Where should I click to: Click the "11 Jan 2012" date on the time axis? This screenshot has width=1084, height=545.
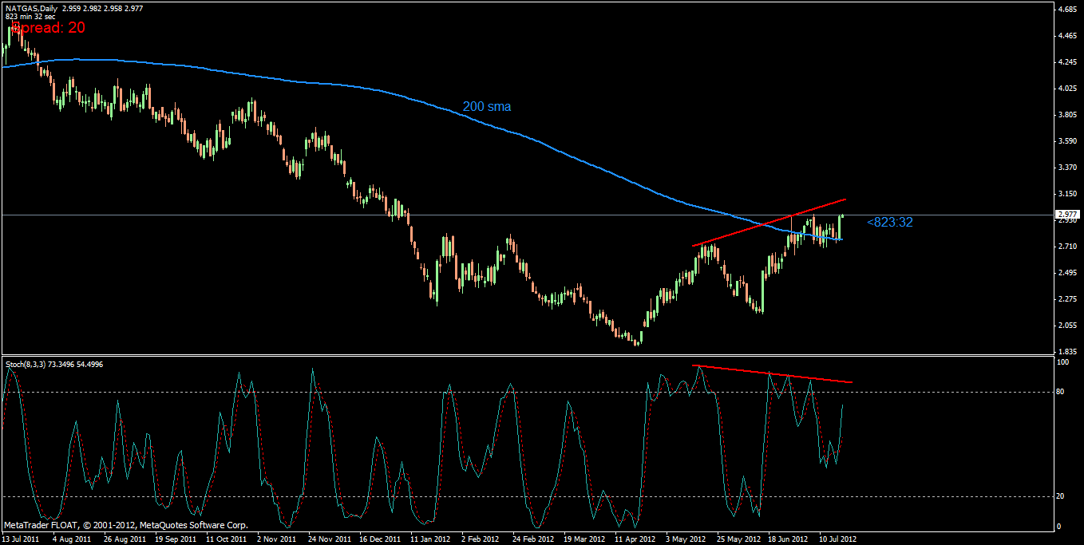428,539
